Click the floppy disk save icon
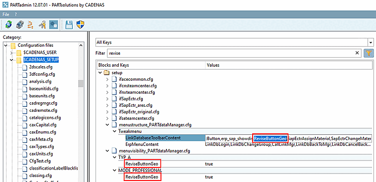The height and width of the screenshot is (182, 376). coord(69,25)
